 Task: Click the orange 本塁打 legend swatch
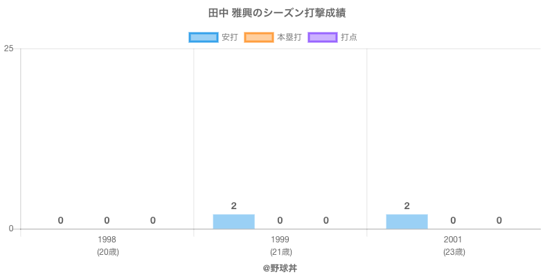coord(258,37)
